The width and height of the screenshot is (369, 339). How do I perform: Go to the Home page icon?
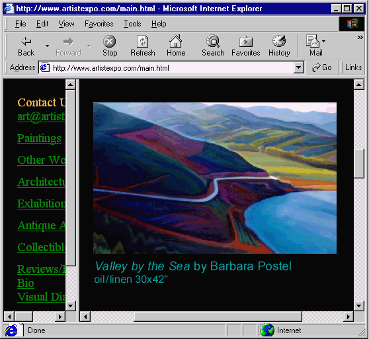point(176,41)
